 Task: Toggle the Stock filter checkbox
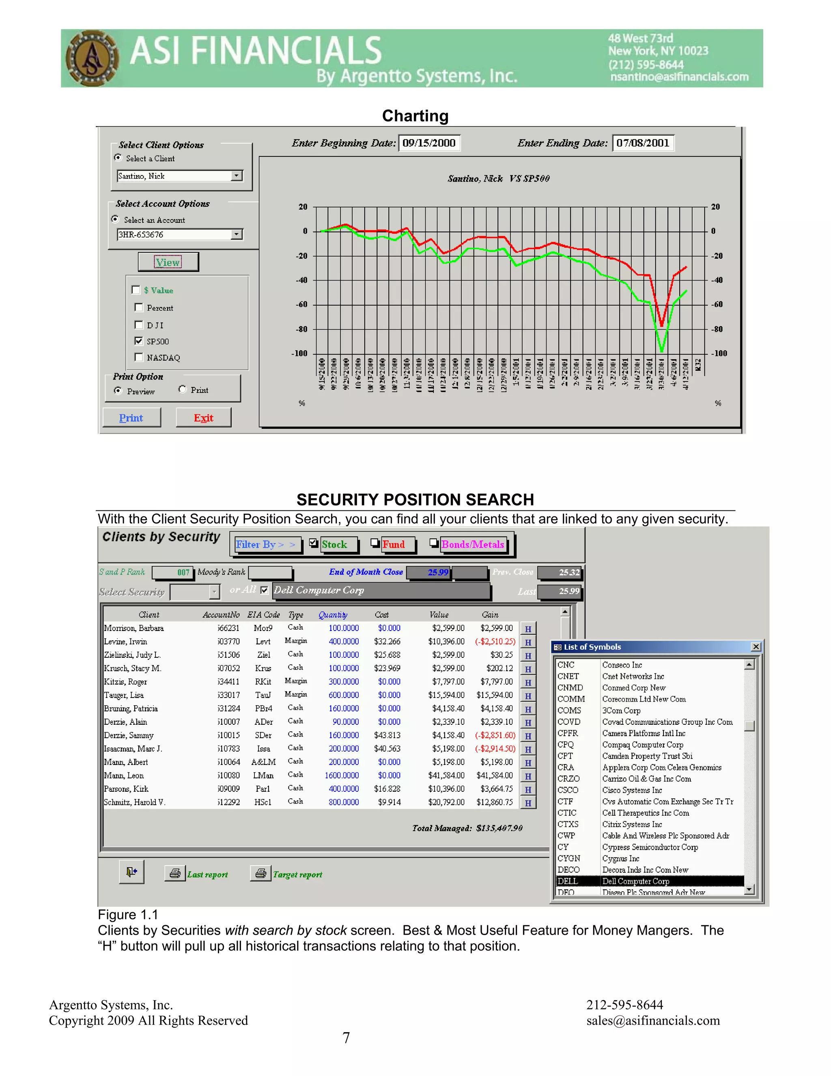tap(314, 543)
